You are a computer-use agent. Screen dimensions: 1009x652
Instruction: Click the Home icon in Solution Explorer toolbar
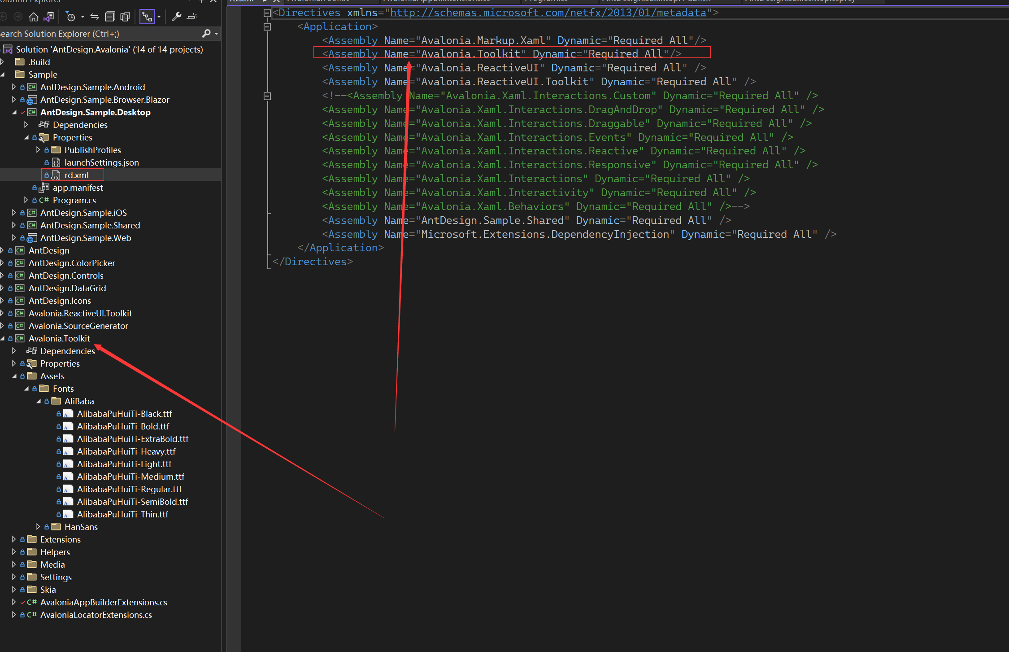click(x=34, y=17)
